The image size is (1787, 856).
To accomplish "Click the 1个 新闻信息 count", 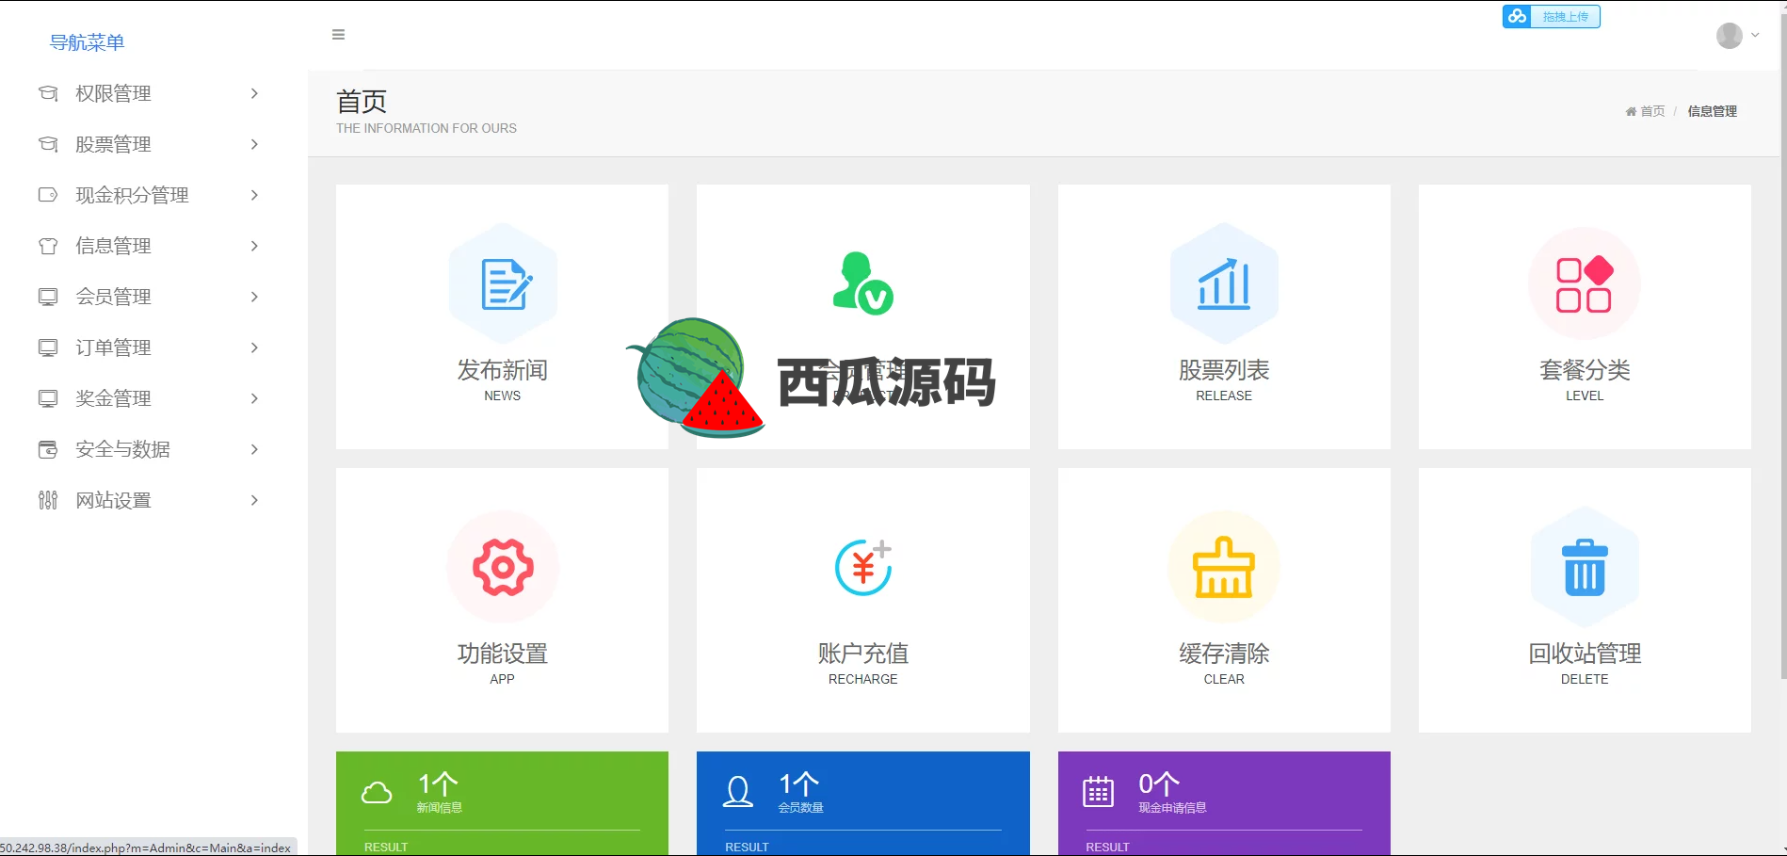I will point(439,783).
